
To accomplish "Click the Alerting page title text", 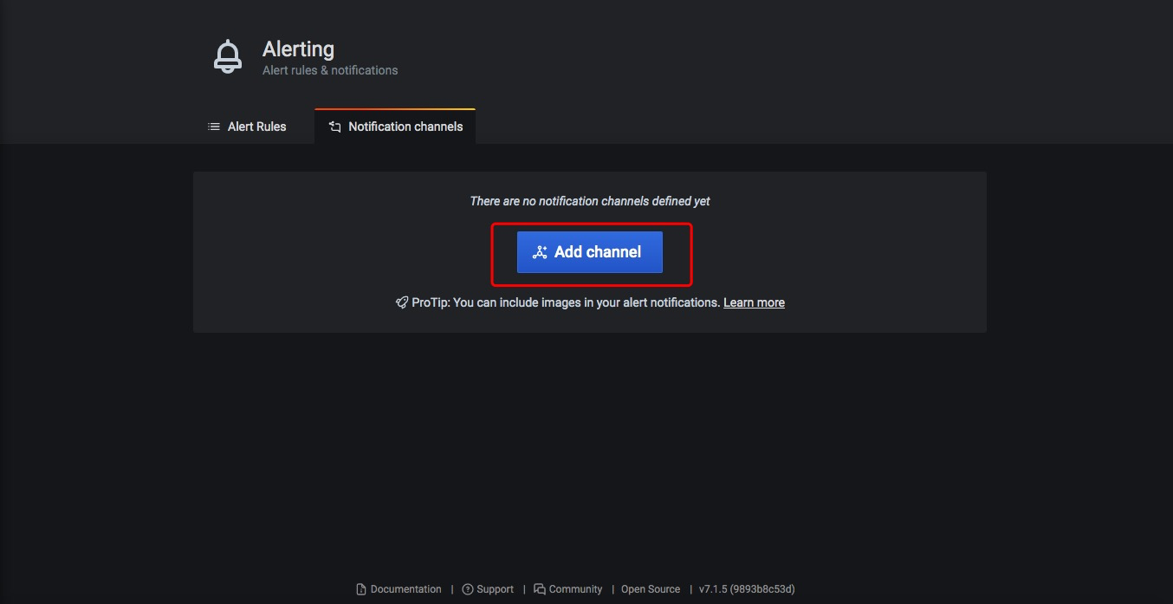I will point(298,49).
